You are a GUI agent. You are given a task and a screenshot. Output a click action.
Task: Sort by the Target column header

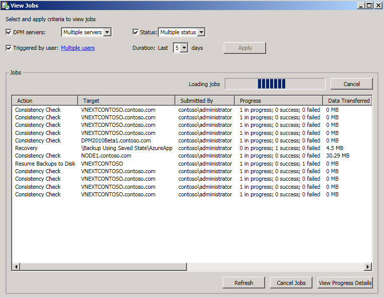(x=126, y=101)
